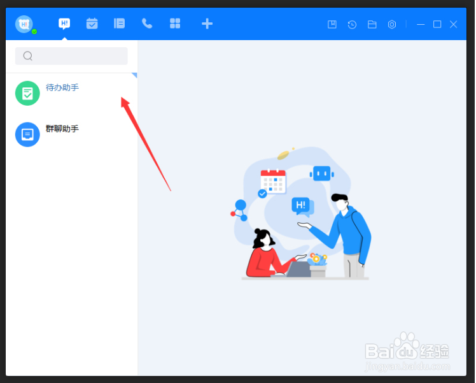476x383 pixels.
Task: Select the 群聊助手 conversation name
Action: click(x=62, y=129)
